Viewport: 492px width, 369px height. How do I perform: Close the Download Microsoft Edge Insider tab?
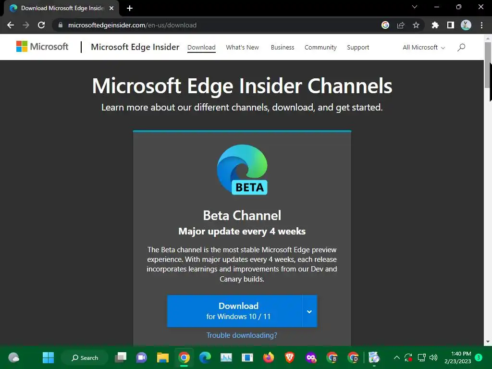click(111, 8)
